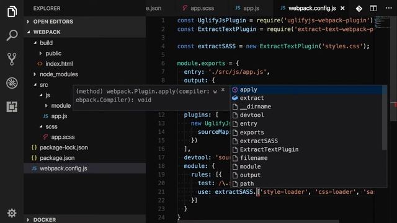The height and width of the screenshot is (223, 397).
Task: Click 'devtool:' key on line 17
Action: click(197, 157)
